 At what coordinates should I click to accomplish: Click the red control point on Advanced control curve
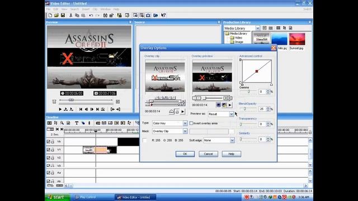[257, 71]
